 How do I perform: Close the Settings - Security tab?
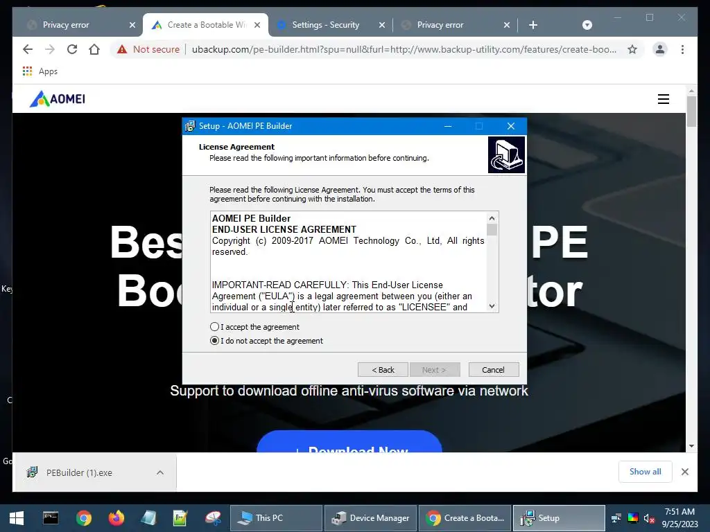pyautogui.click(x=382, y=25)
